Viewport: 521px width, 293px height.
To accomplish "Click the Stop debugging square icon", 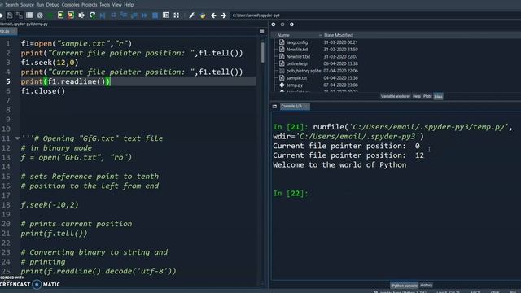I will tap(155, 15).
